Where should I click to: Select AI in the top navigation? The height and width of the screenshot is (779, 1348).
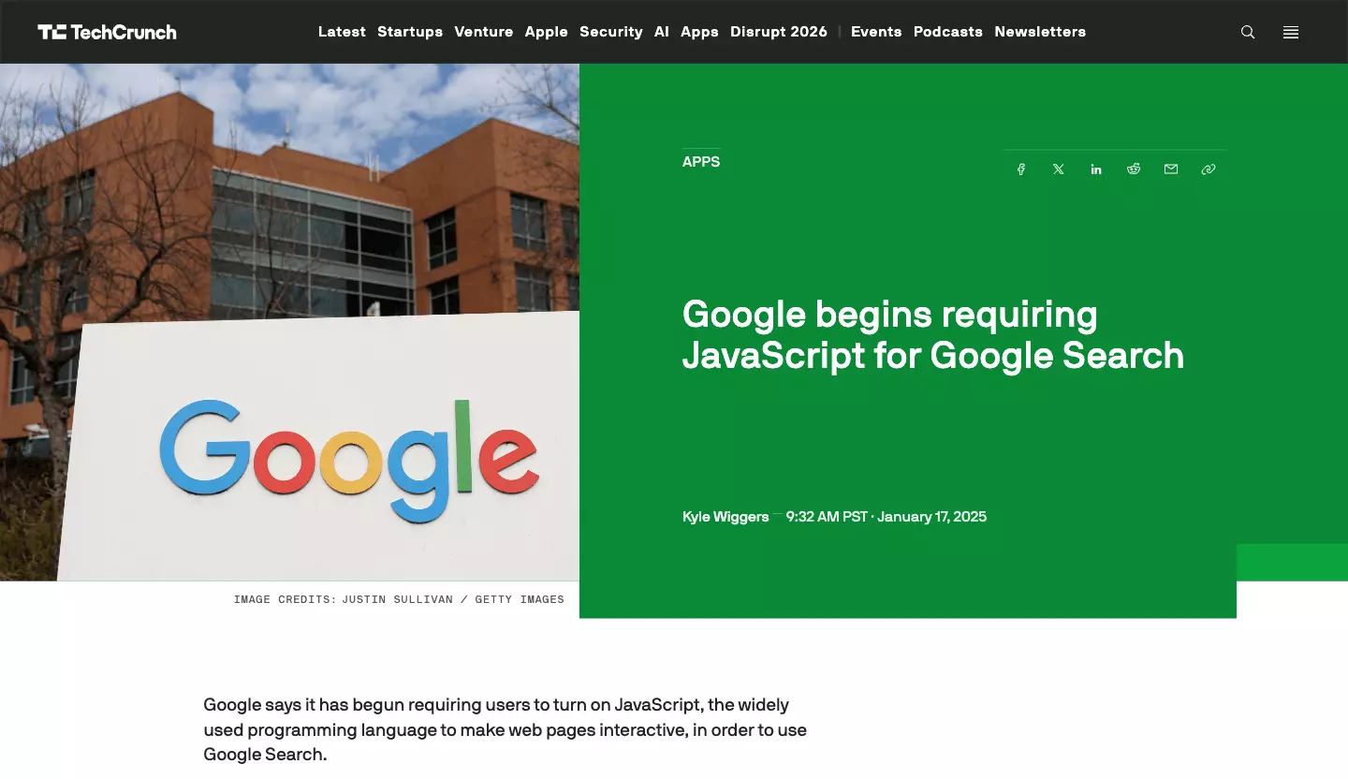click(662, 32)
